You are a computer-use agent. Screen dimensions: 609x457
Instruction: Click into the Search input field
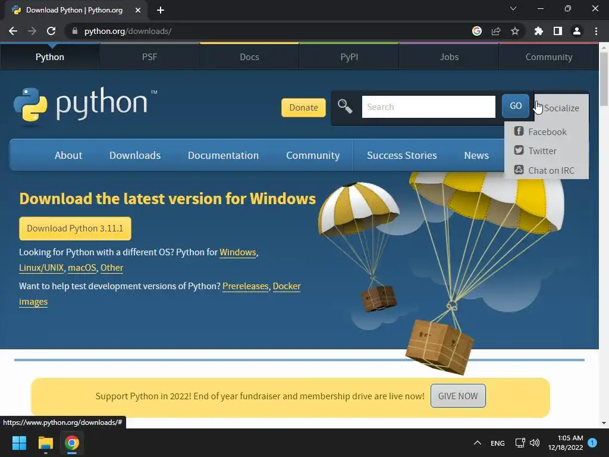tap(428, 107)
